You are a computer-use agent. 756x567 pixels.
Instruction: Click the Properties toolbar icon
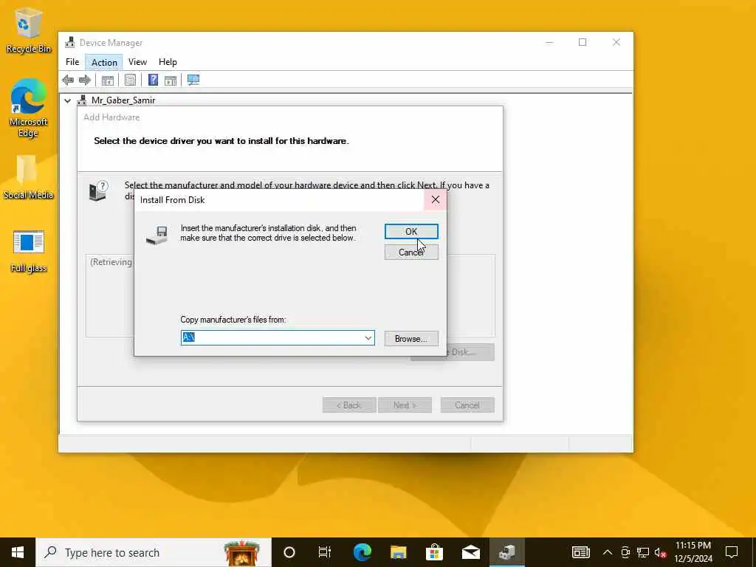coord(130,80)
